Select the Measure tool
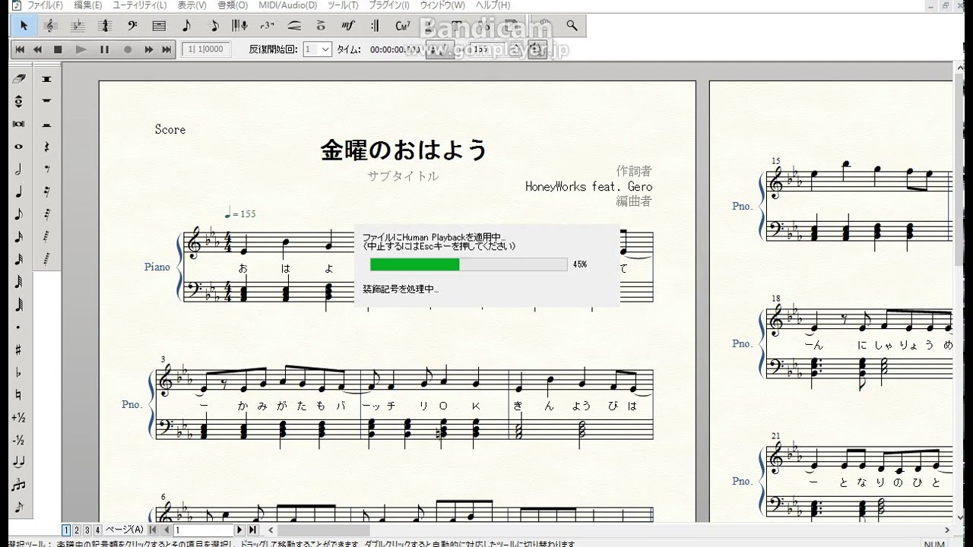The width and height of the screenshot is (973, 547). tap(159, 26)
